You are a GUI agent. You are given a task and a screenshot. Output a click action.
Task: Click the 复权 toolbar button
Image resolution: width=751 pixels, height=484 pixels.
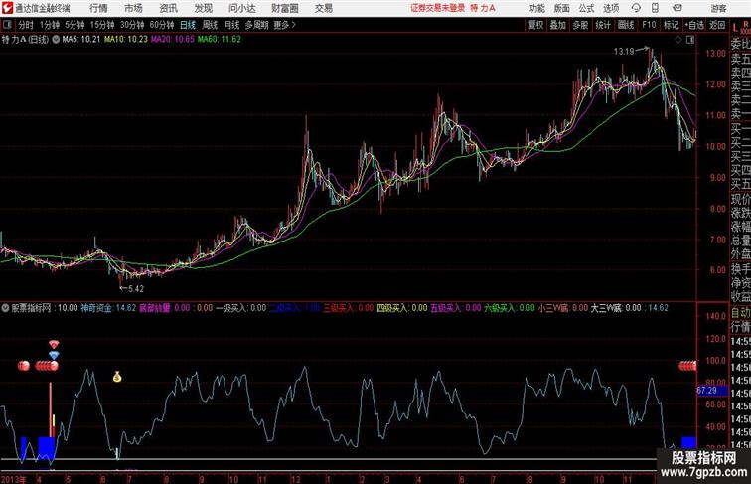pos(536,25)
